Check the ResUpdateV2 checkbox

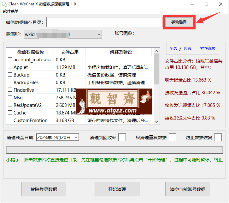point(10,105)
